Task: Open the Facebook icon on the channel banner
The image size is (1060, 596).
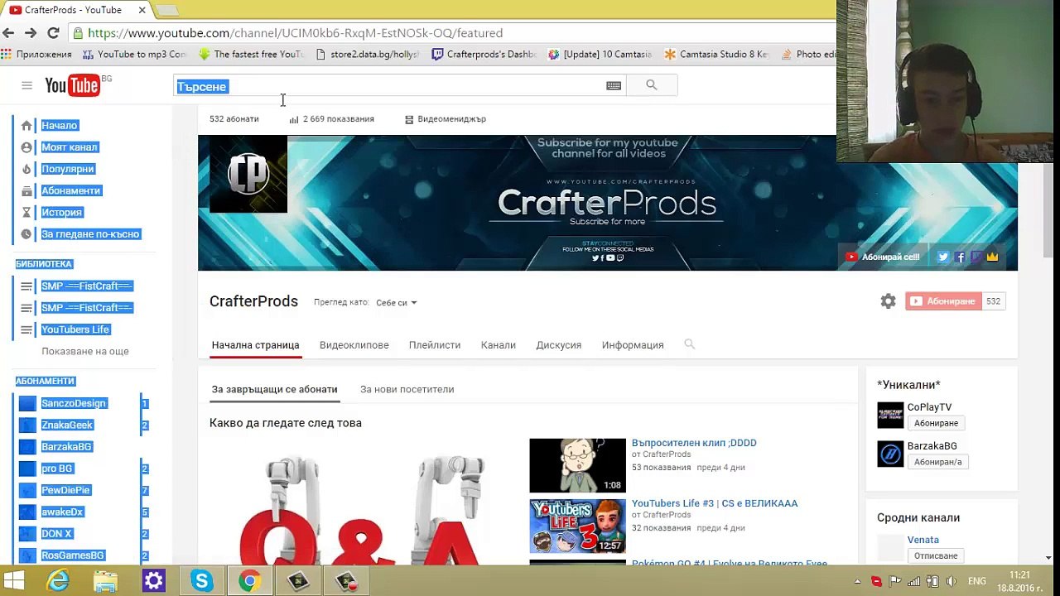Action: [960, 257]
